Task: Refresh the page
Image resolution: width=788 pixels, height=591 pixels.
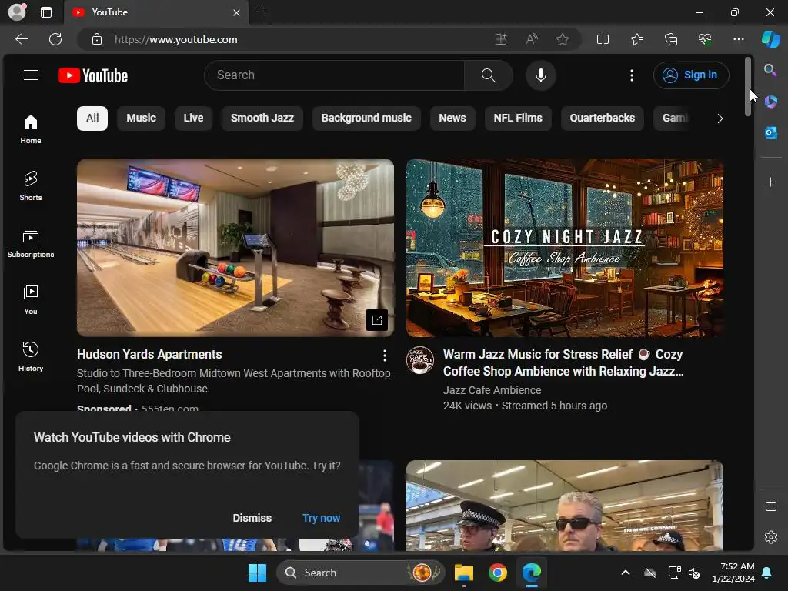Action: click(x=55, y=39)
